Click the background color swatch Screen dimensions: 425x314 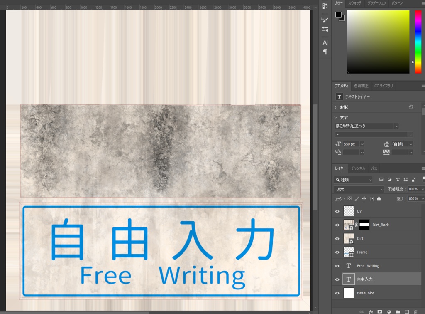[x=342, y=19]
